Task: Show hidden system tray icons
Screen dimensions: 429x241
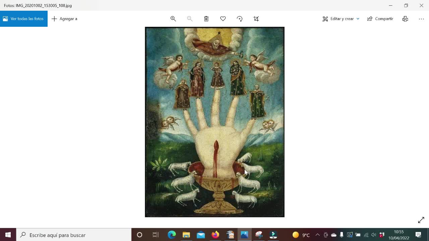Action: point(318,235)
